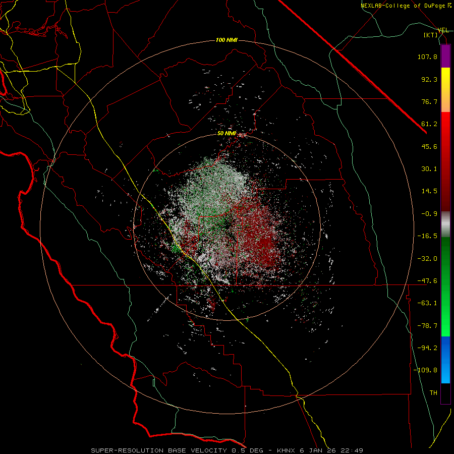Click the TH legend label
Image resolution: width=454 pixels, height=454 pixels.
click(x=433, y=393)
